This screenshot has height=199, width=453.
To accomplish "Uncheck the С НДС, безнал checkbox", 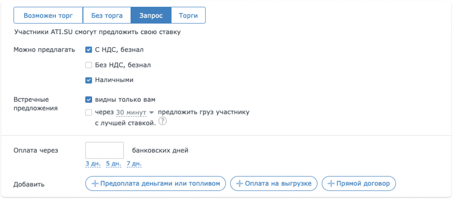I will [89, 50].
